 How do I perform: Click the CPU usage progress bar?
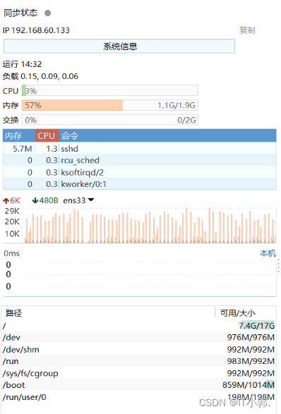point(110,90)
